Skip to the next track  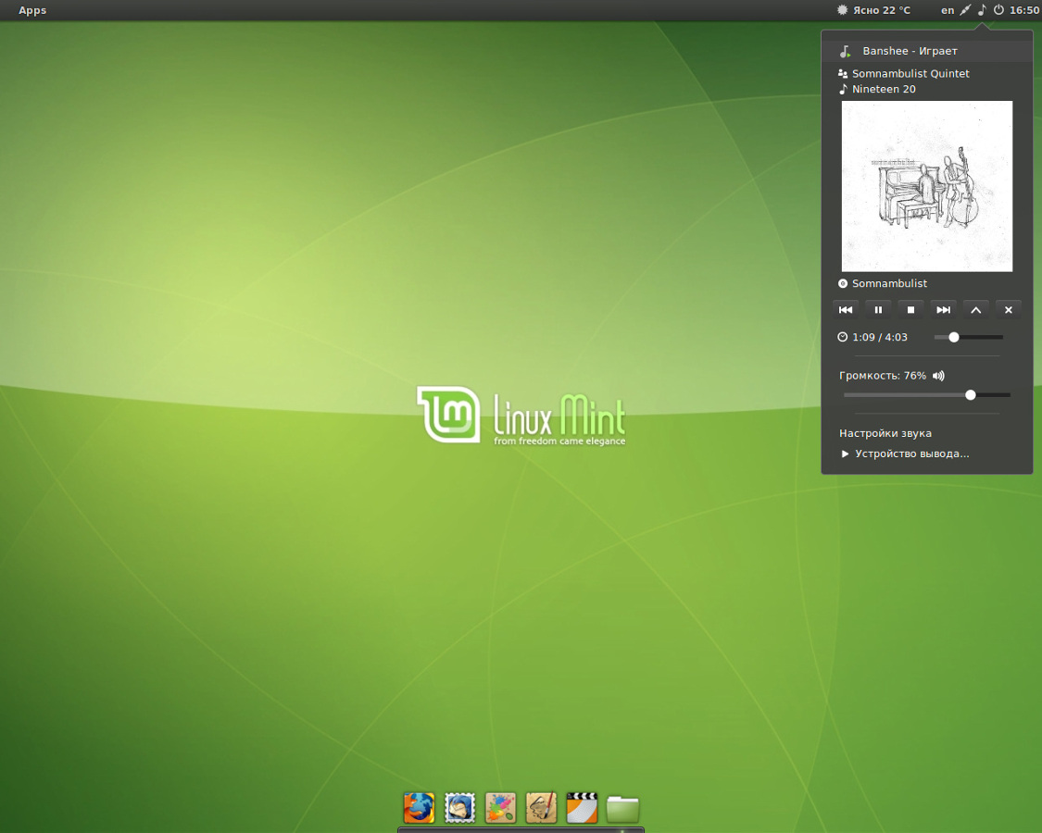coord(943,309)
